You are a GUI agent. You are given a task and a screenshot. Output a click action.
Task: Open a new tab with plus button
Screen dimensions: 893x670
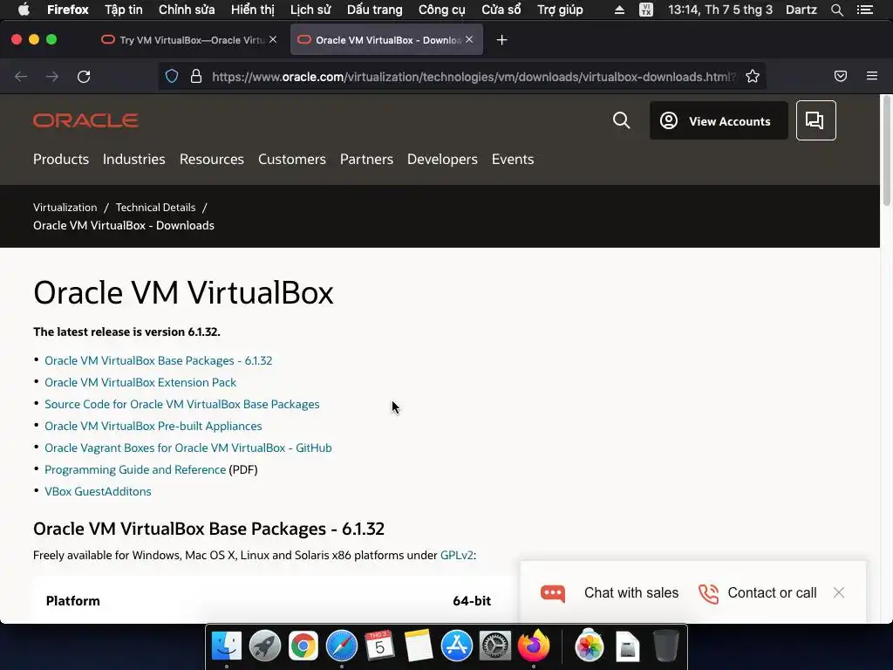[x=501, y=40]
